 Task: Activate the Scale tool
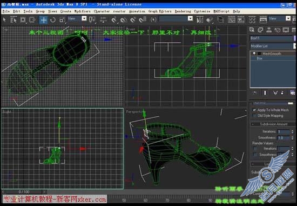62,19
